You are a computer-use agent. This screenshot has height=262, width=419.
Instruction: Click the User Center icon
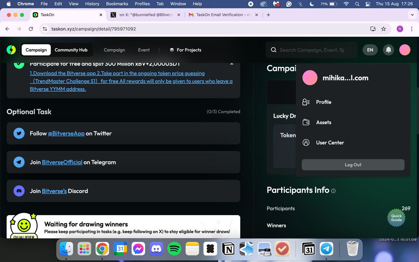point(306,143)
